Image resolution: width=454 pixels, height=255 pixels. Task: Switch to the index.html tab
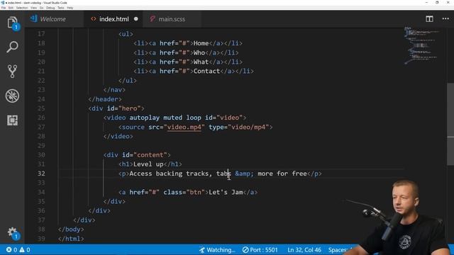(113, 19)
